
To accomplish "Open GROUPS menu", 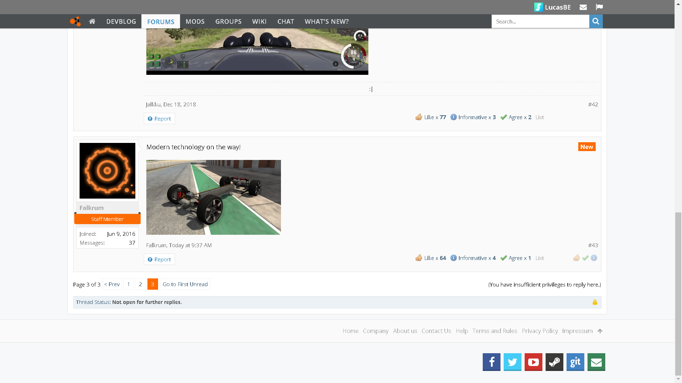I will pyautogui.click(x=228, y=21).
